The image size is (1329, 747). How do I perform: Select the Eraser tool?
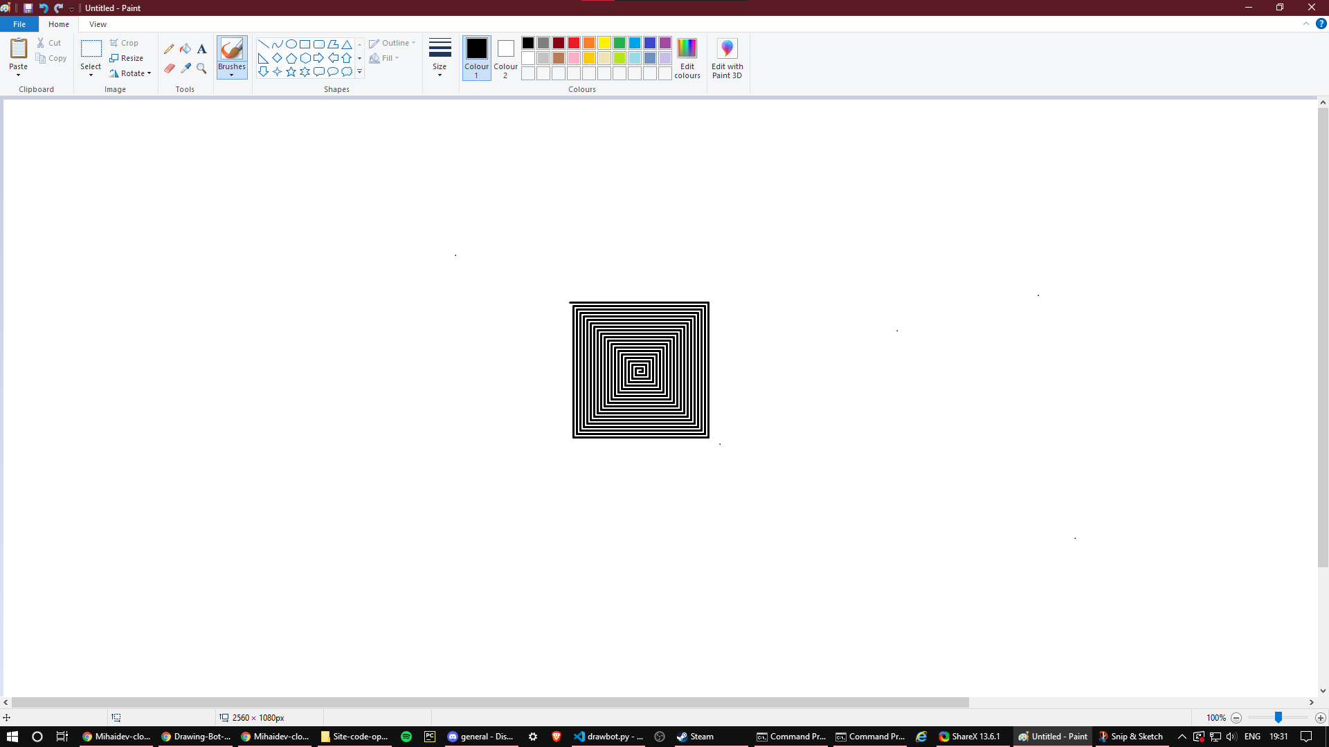(x=169, y=68)
